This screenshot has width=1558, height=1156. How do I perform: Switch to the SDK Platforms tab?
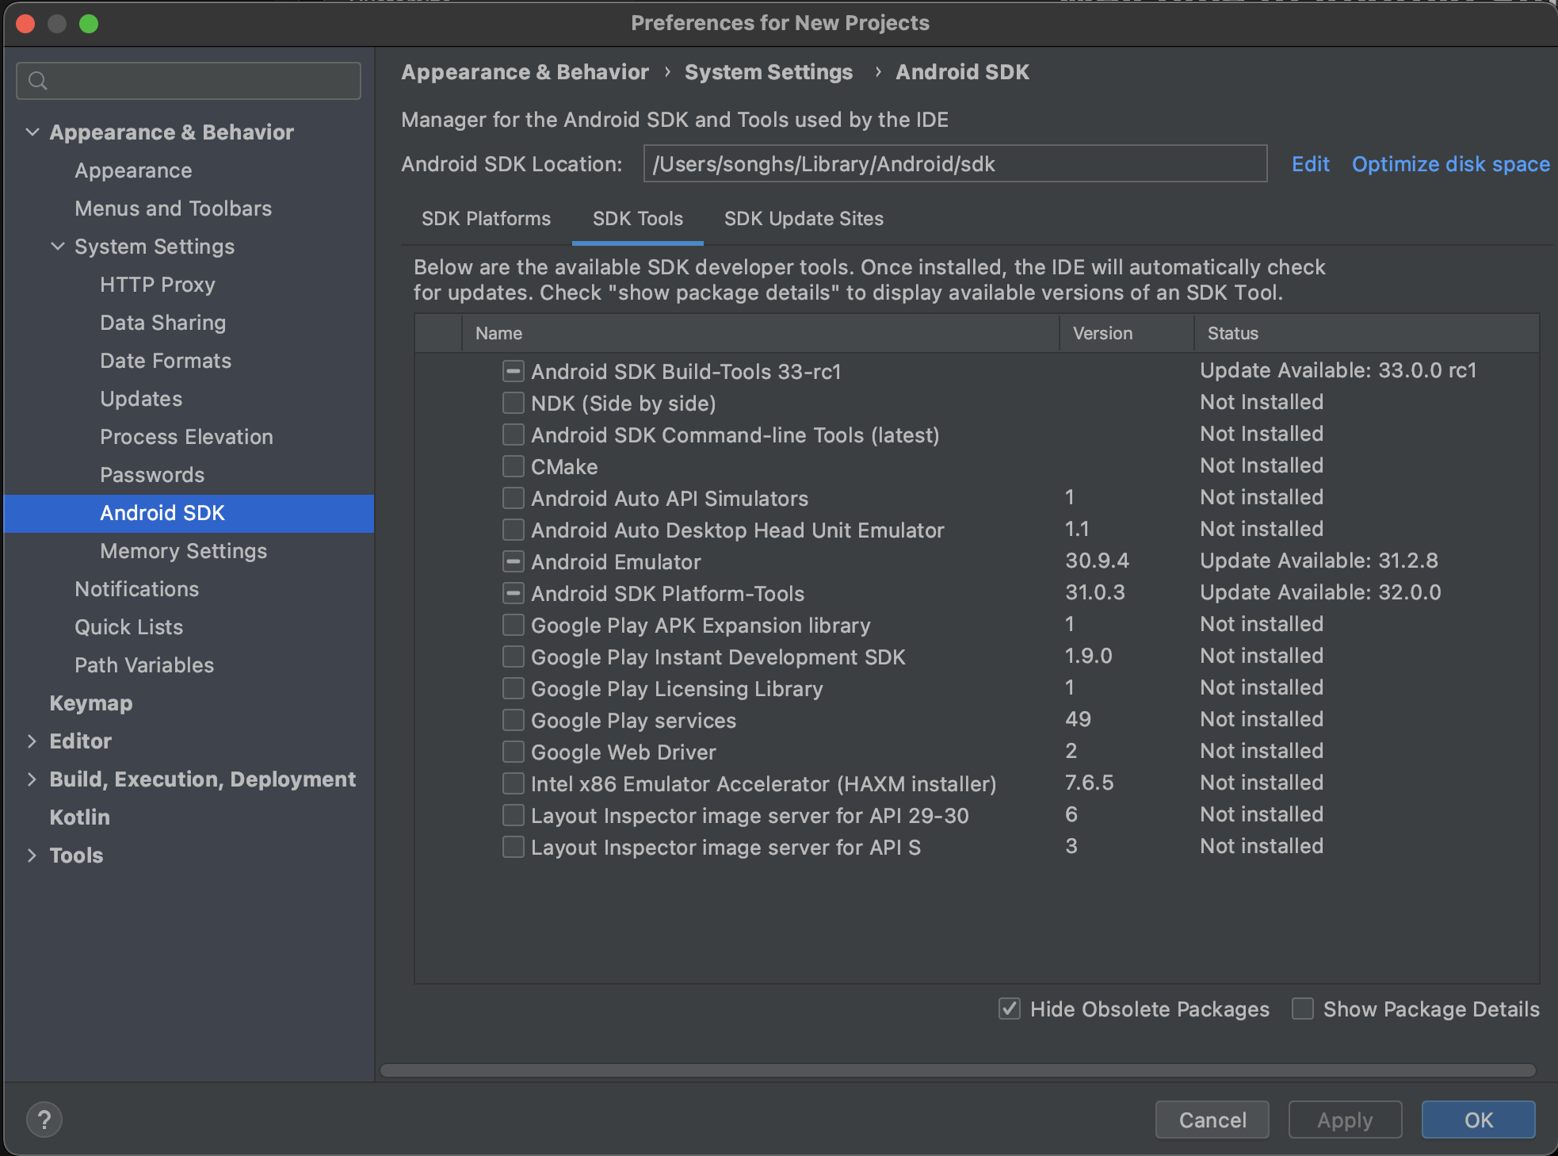(486, 219)
